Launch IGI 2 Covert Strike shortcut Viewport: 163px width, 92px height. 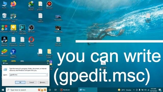pos(13,18)
